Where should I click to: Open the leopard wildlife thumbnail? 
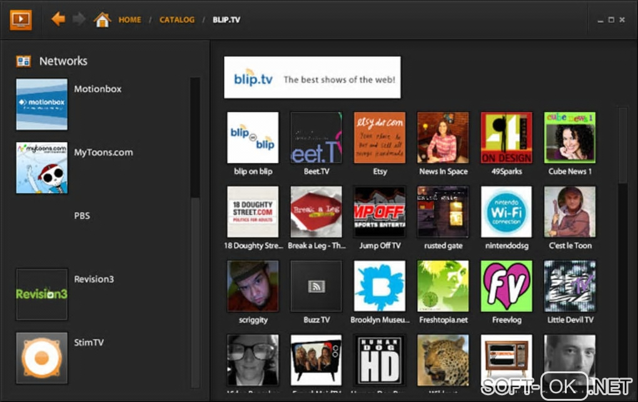pos(443,360)
